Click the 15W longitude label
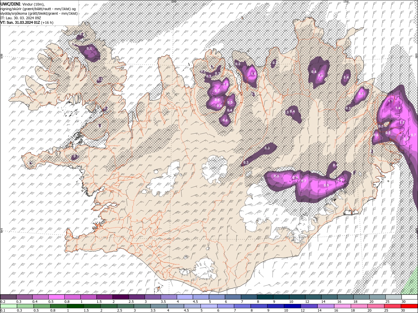This screenshot has height=313, width=418. pyautogui.click(x=346, y=1)
